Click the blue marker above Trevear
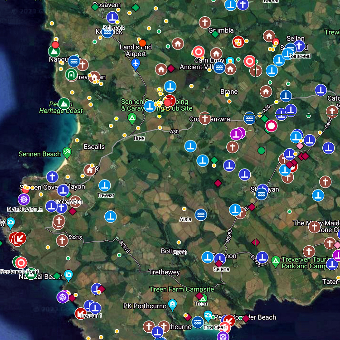 [x=105, y=185]
